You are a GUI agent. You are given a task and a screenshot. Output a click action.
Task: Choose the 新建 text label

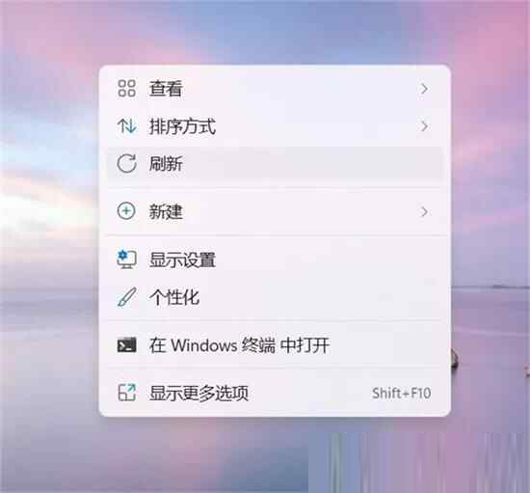(166, 212)
